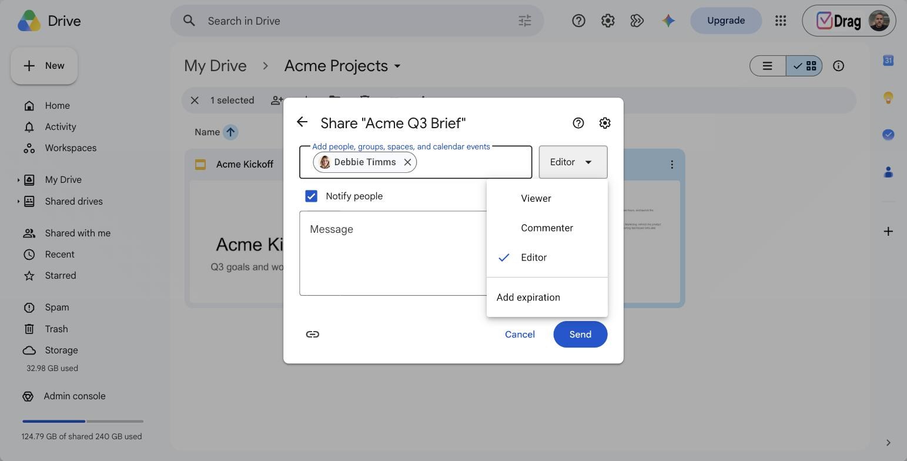Click the name sort direction arrow
The image size is (907, 461).
230,132
